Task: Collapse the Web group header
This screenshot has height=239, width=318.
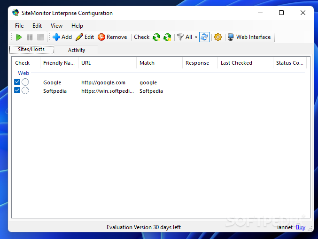Action: coord(23,73)
